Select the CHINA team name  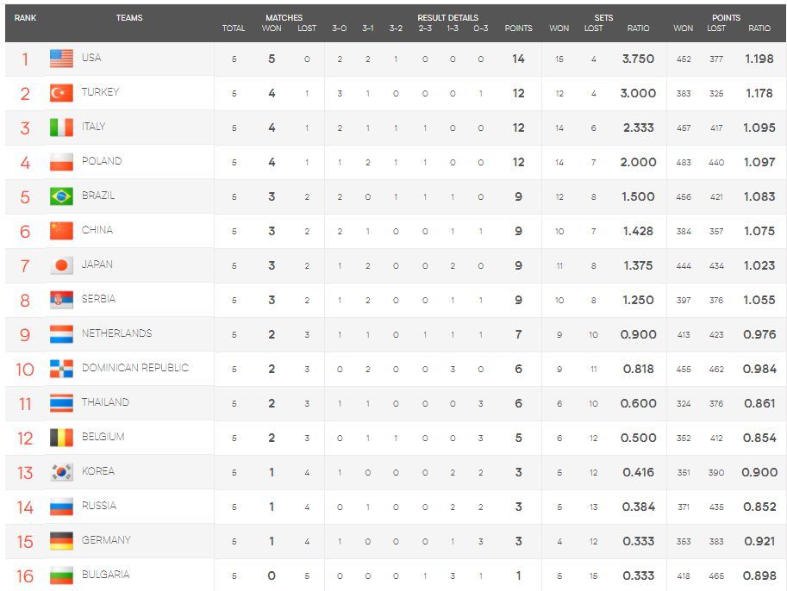tap(97, 230)
